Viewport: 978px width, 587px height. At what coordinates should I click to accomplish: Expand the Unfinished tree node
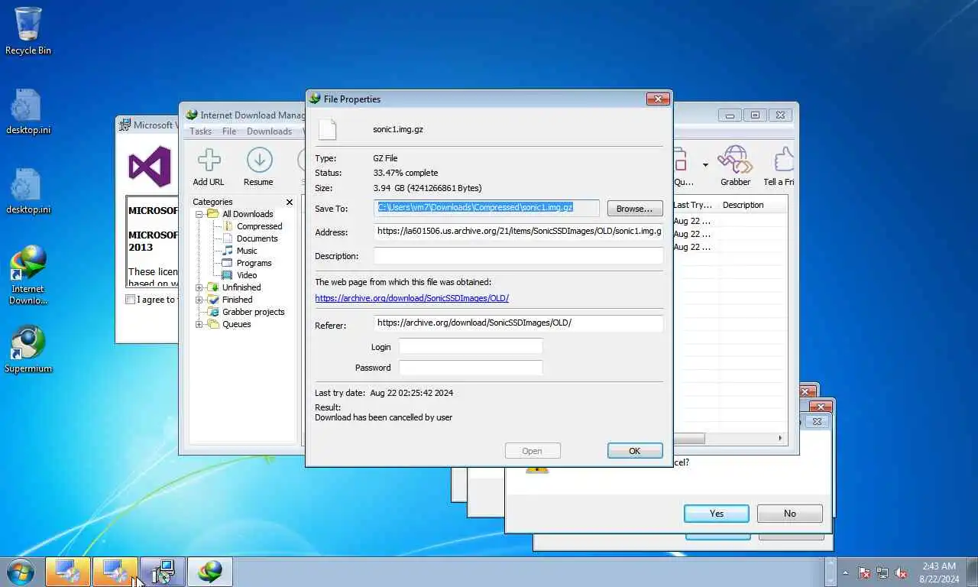coord(199,287)
